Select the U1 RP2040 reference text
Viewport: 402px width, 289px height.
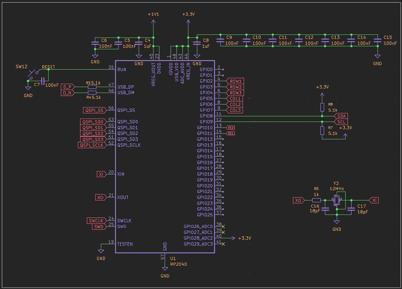click(x=173, y=258)
